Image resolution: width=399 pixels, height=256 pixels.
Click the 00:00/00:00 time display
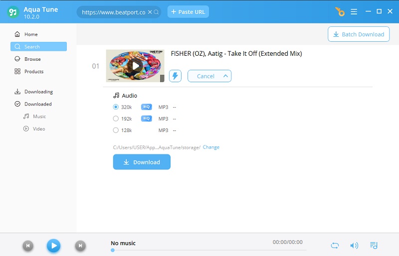[288, 242]
